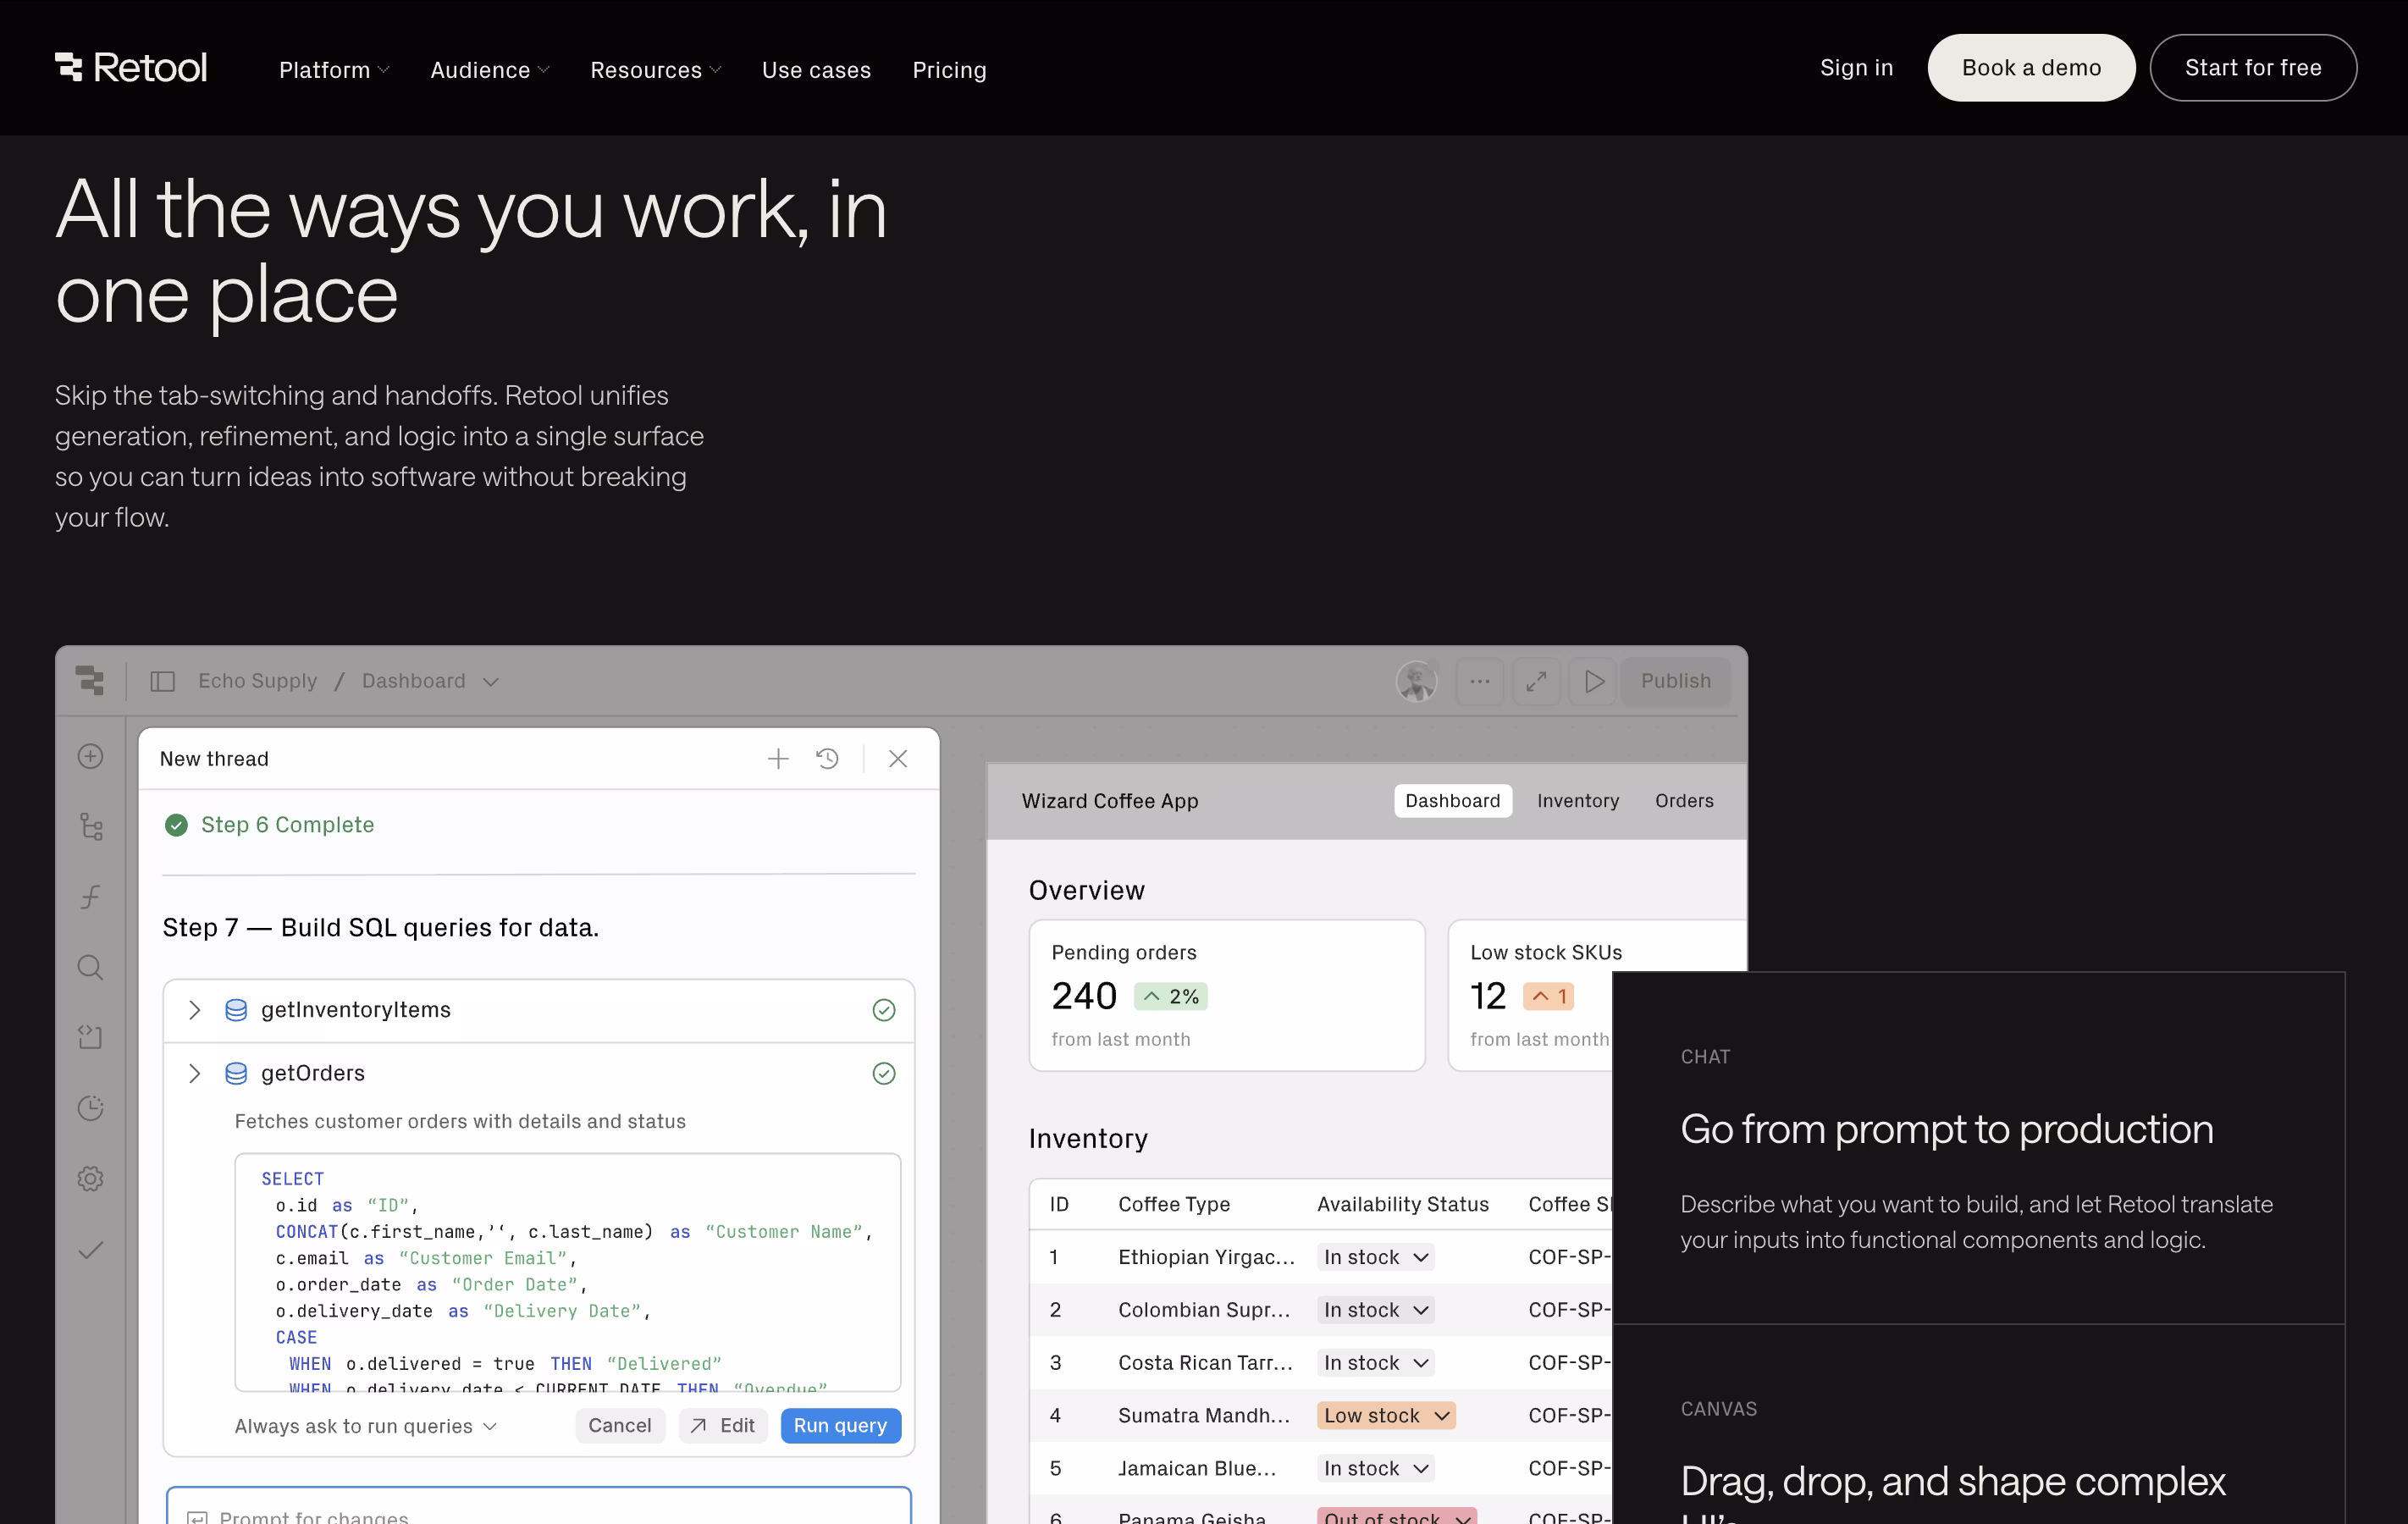Click the thread history clock icon
The image size is (2408, 1524).
pos(827,759)
